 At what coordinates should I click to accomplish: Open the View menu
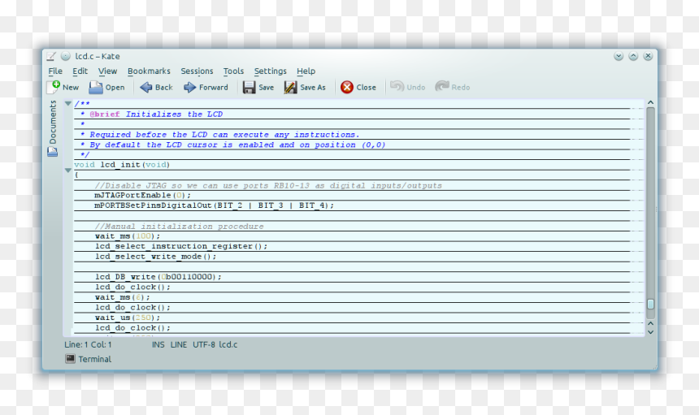(x=107, y=71)
